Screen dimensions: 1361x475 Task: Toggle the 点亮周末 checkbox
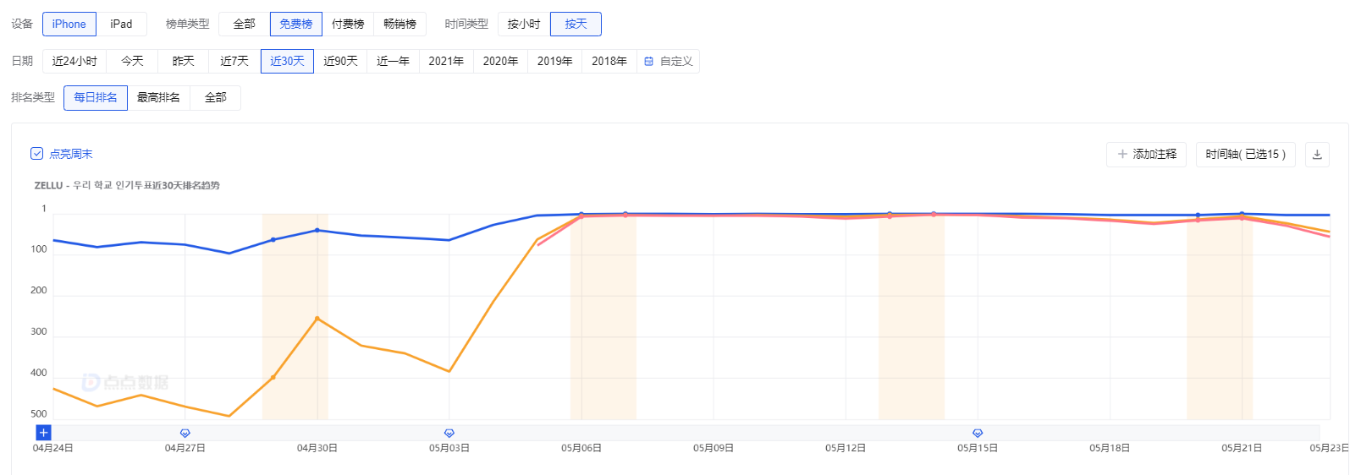coord(36,154)
